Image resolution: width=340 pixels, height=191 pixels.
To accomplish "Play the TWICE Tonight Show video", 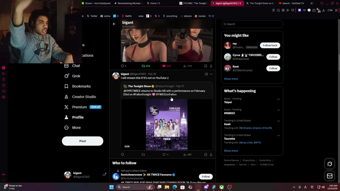I will (x=167, y=125).
